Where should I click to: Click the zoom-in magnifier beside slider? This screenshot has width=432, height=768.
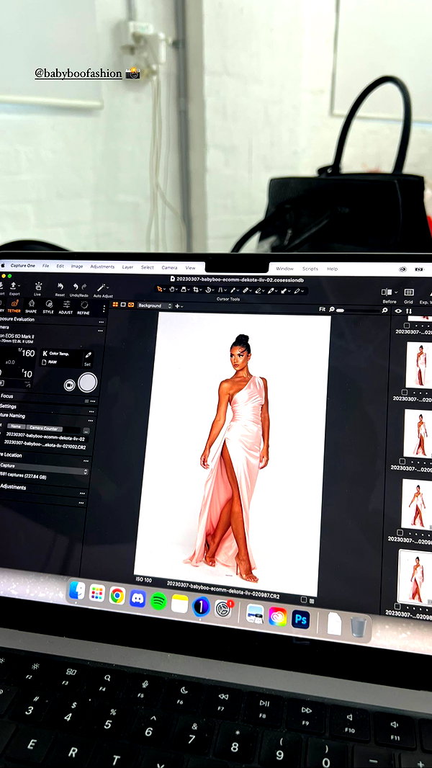click(x=385, y=310)
